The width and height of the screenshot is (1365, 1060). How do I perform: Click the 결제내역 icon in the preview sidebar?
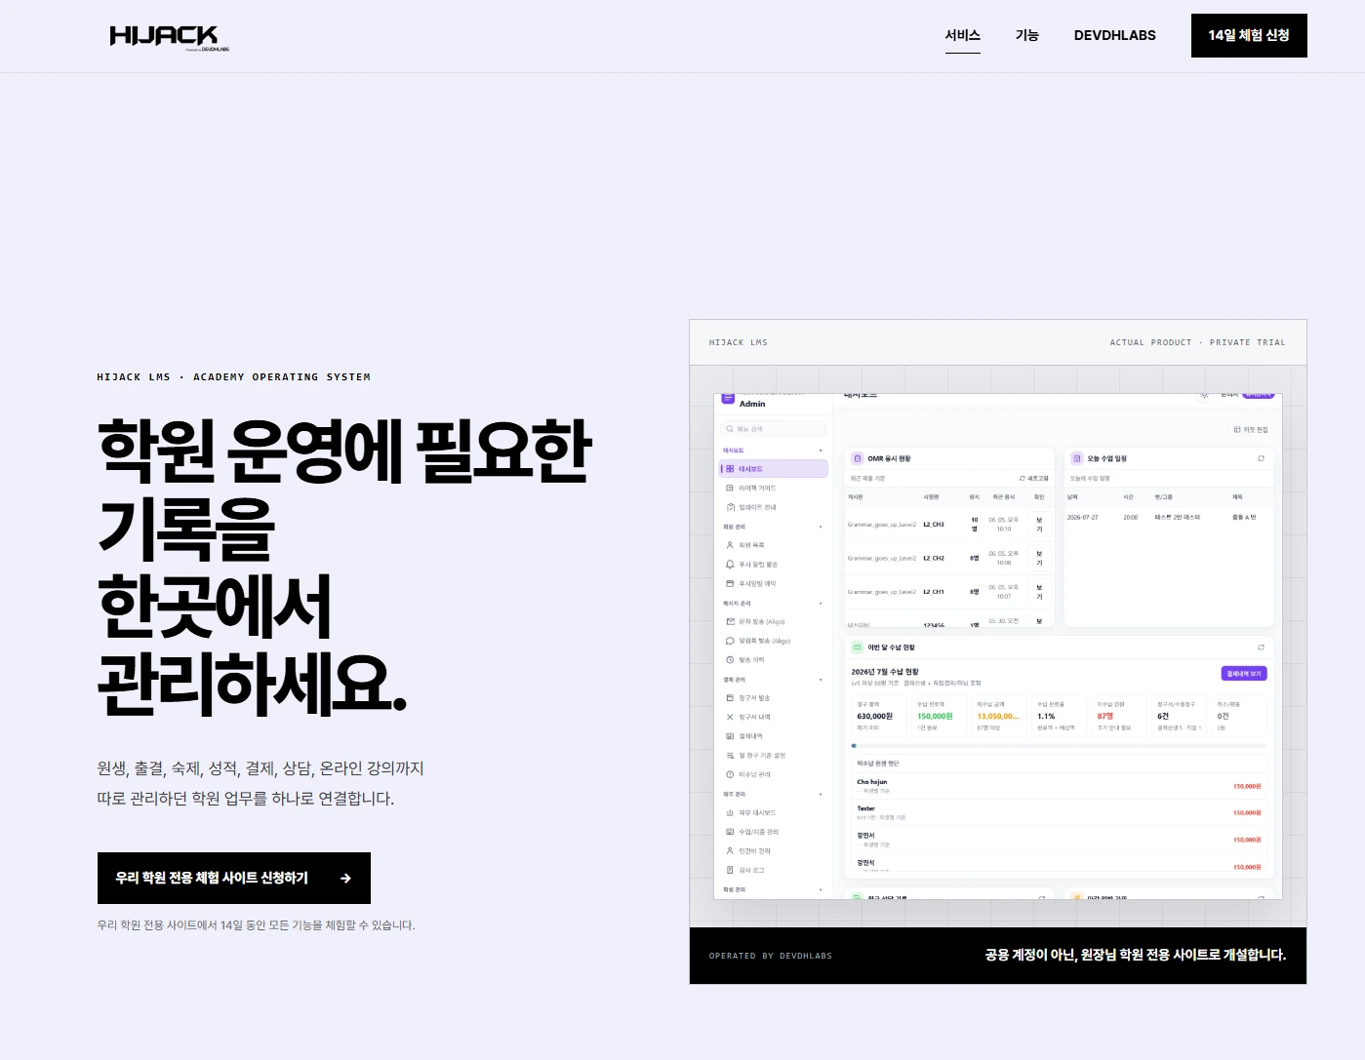730,736
